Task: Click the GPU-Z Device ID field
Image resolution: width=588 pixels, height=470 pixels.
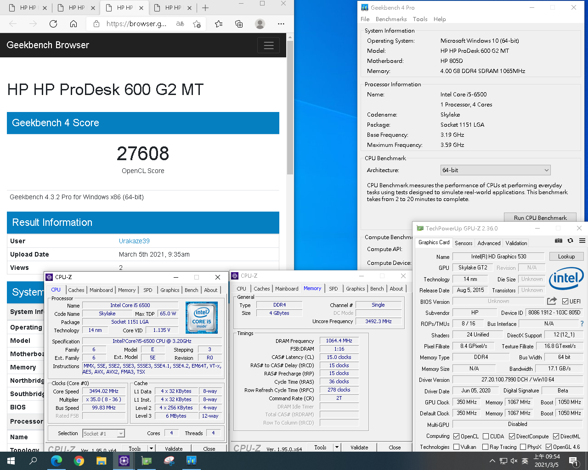Action: (554, 313)
